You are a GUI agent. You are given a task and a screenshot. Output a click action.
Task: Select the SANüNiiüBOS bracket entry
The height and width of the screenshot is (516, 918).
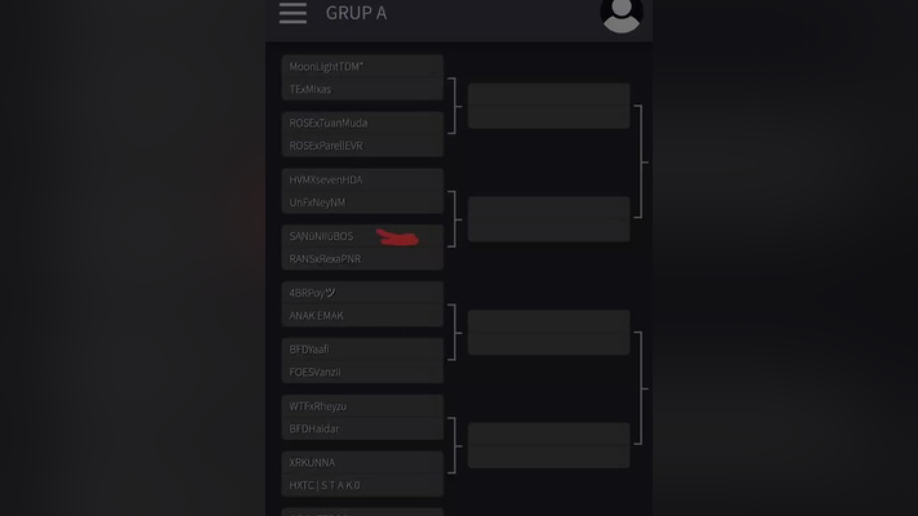click(x=362, y=236)
